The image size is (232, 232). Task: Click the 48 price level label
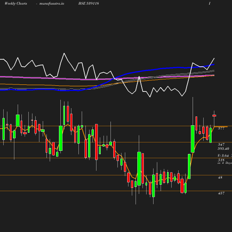coord(220,177)
